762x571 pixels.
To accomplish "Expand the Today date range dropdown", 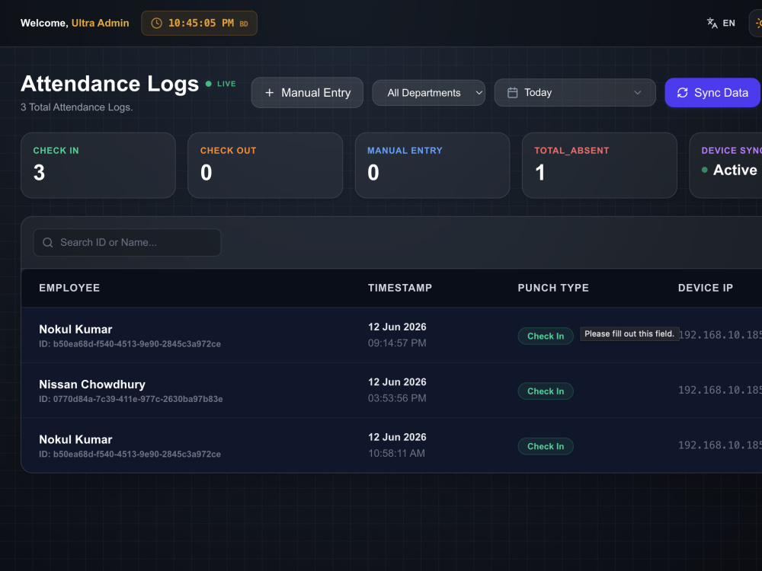I will click(x=575, y=92).
